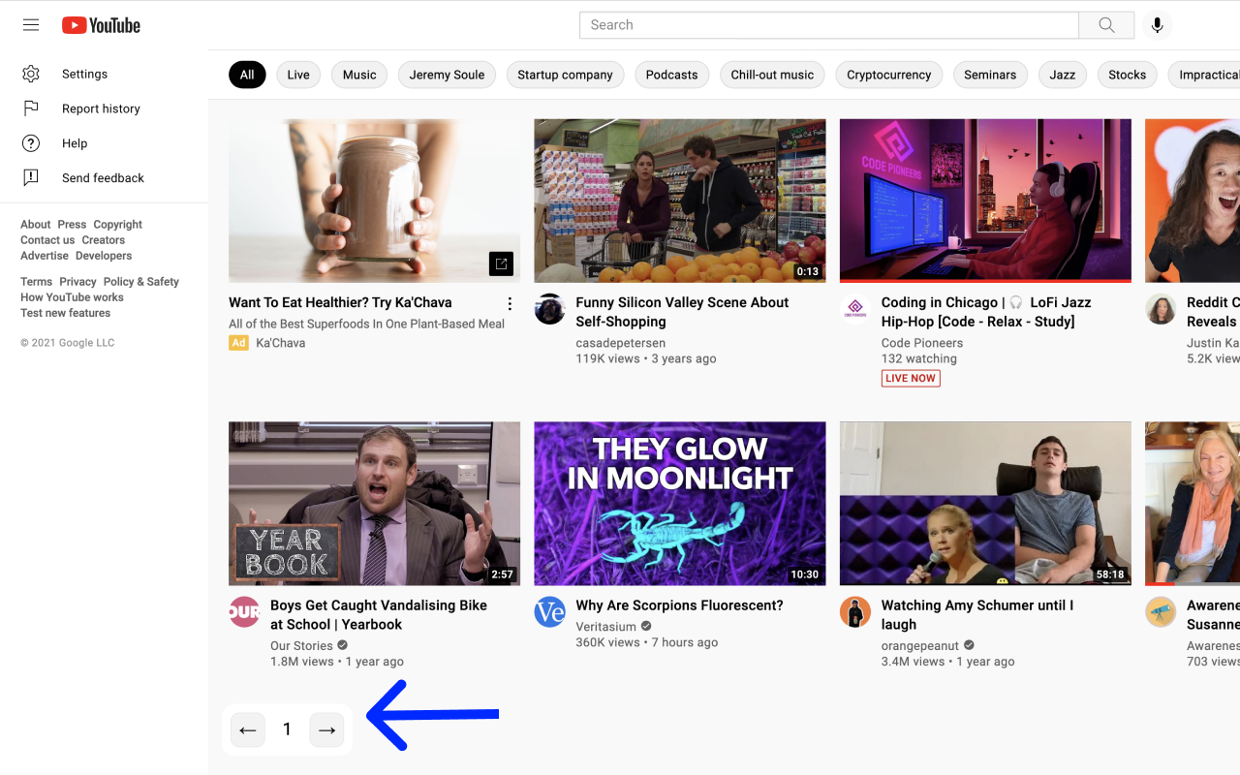Click the Veritasium channel avatar
Image resolution: width=1240 pixels, height=775 pixels.
pos(549,611)
